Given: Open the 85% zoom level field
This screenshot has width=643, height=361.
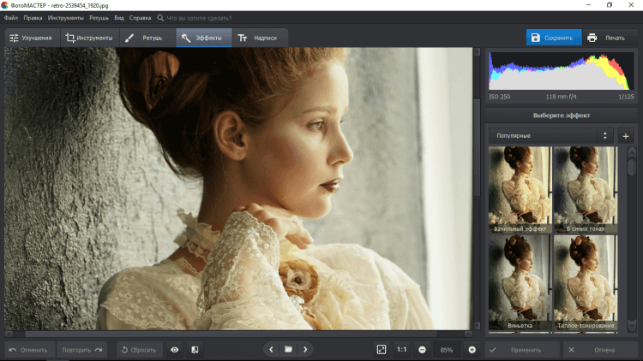Looking at the screenshot, I should tap(447, 350).
